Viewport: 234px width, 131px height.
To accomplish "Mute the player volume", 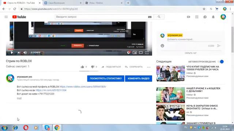I will click(x=25, y=52).
